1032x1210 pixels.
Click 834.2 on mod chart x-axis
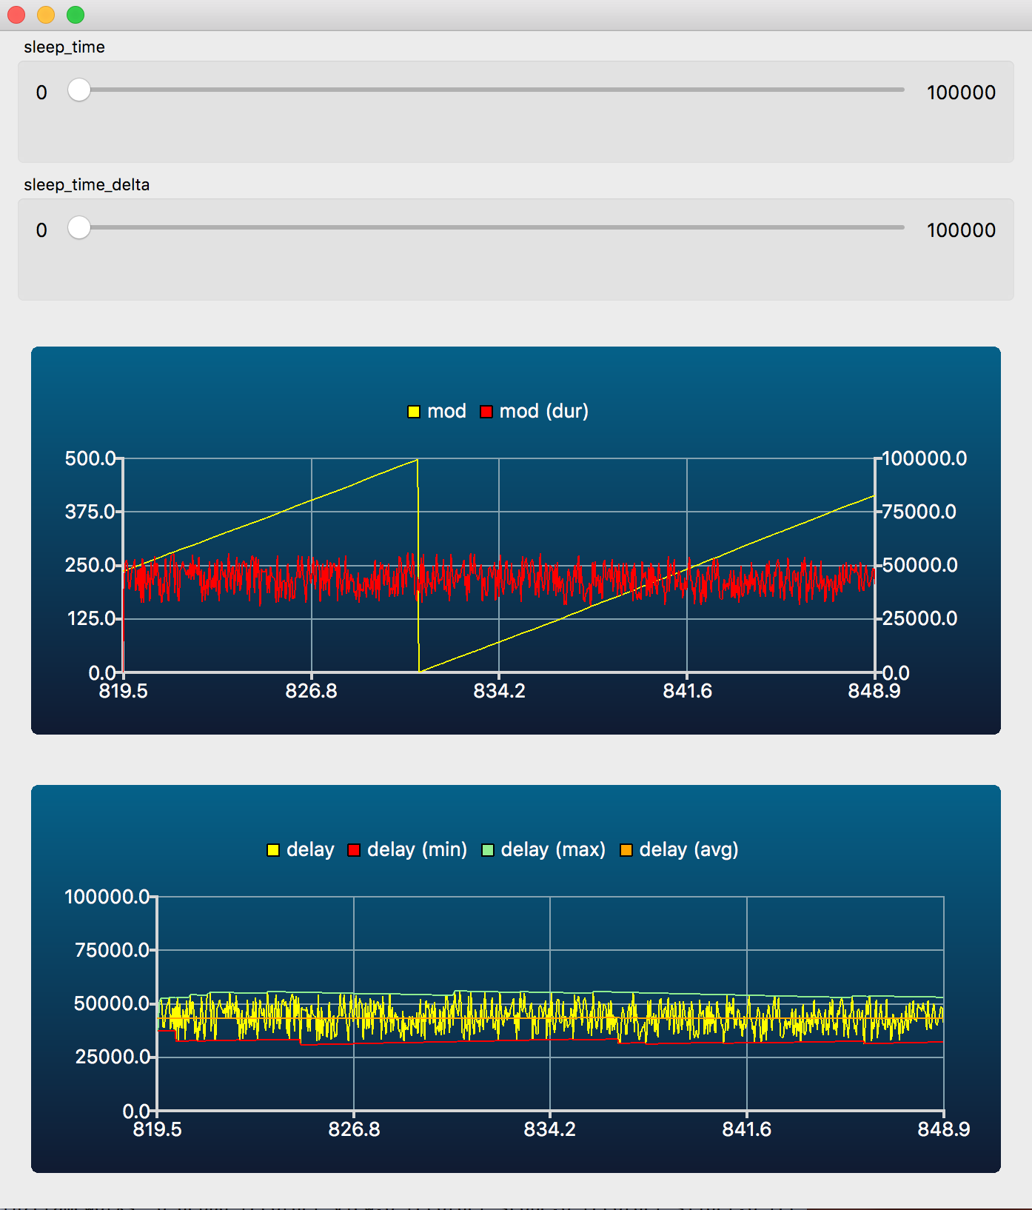point(500,691)
